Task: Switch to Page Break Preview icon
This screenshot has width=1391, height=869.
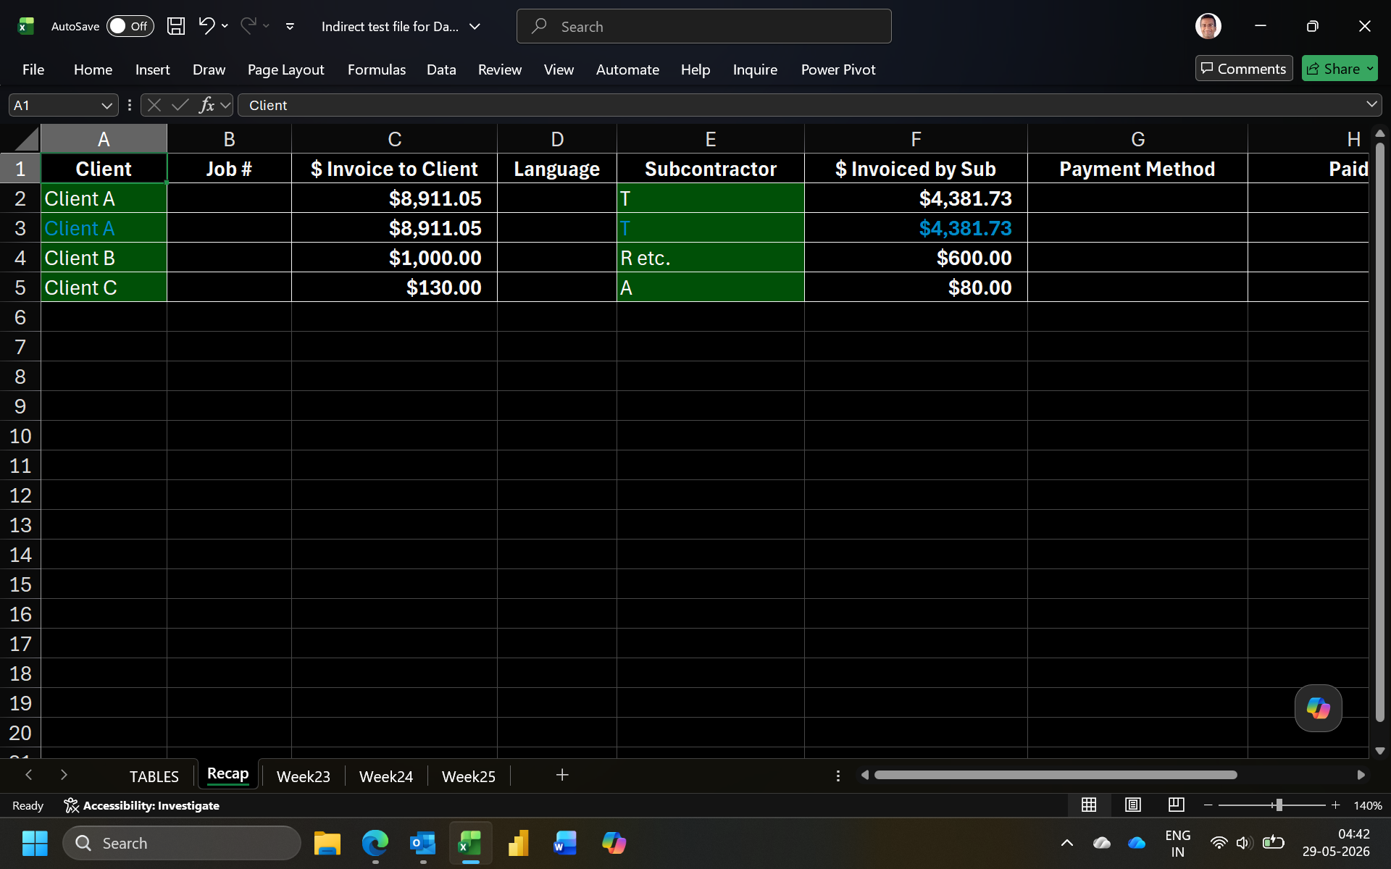Action: [x=1177, y=805]
